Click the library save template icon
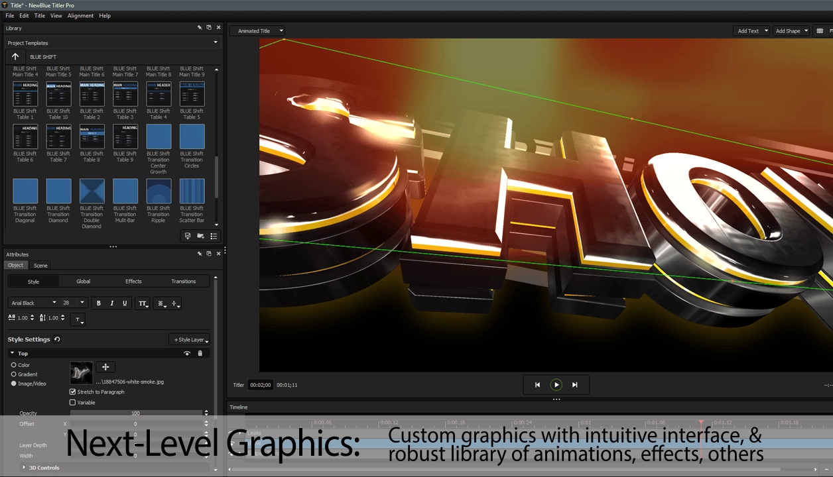The image size is (833, 477). [188, 236]
